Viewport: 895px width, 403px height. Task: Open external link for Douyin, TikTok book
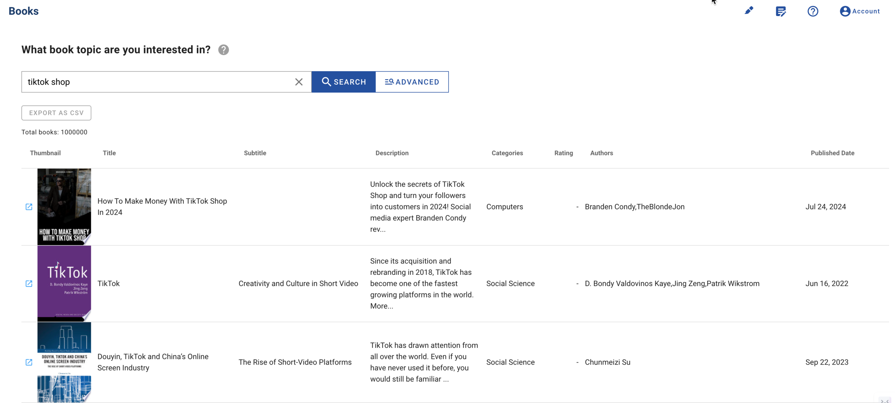click(29, 362)
